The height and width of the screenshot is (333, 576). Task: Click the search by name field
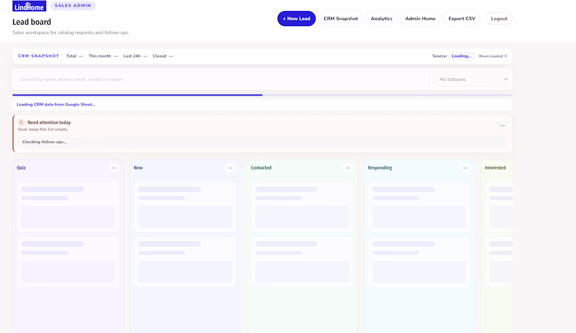223,79
